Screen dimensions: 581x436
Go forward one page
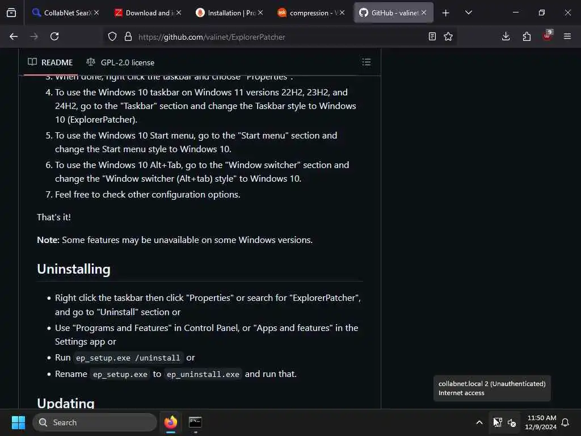tap(34, 37)
